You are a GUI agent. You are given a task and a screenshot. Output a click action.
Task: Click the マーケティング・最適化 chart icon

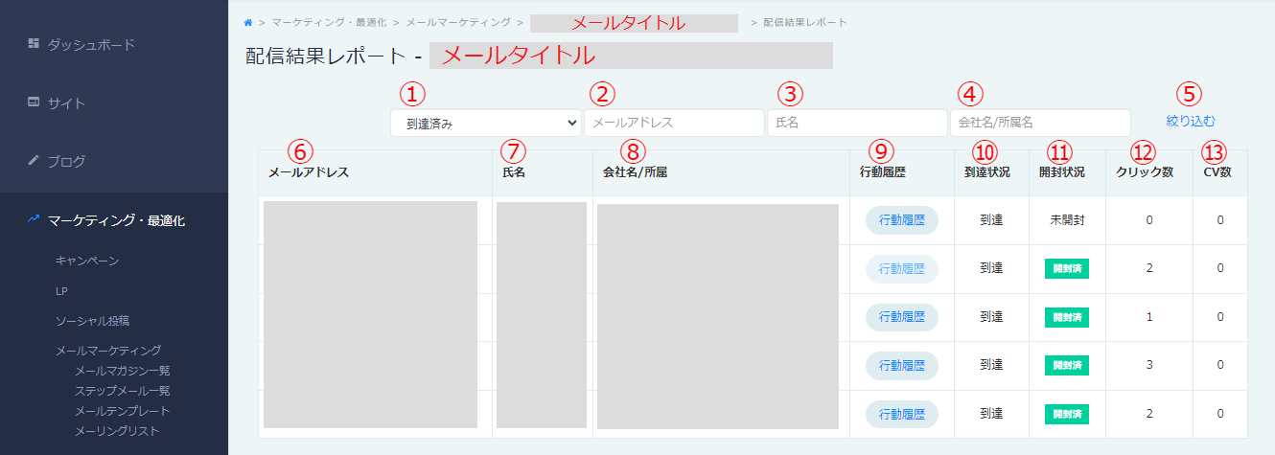34,219
